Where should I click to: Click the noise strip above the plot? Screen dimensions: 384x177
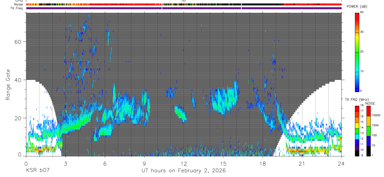(x=184, y=4)
